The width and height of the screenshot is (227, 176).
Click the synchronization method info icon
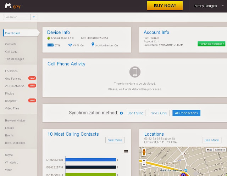click(121, 113)
